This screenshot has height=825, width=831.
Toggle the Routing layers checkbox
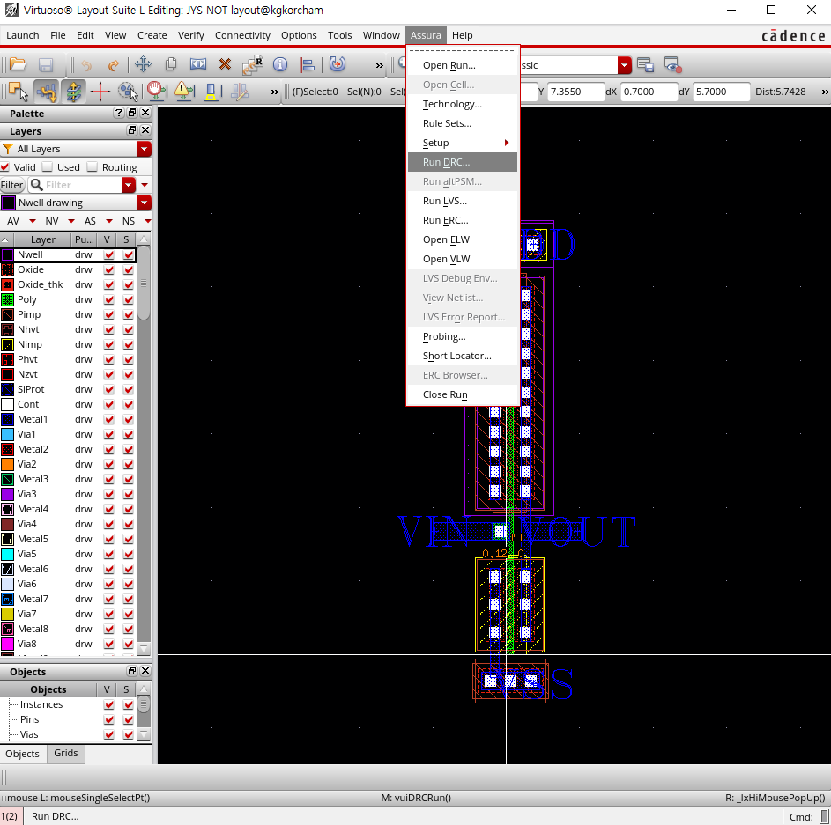[93, 166]
